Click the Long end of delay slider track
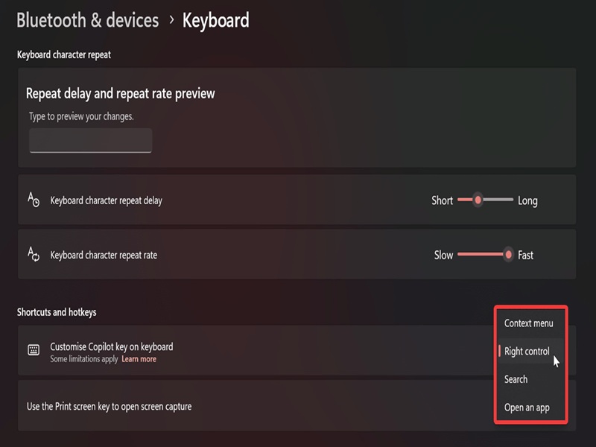The image size is (596, 447). 508,200
